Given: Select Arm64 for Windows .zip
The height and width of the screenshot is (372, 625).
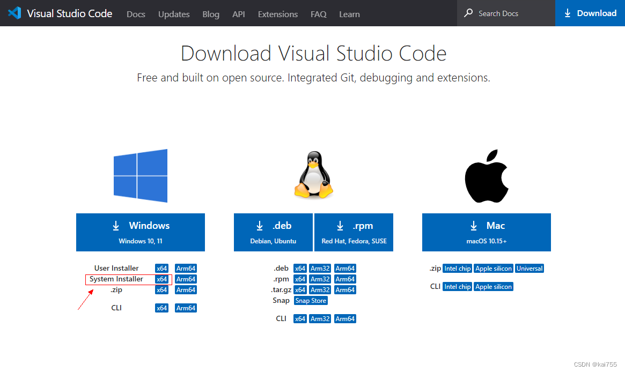Looking at the screenshot, I should click(x=186, y=290).
